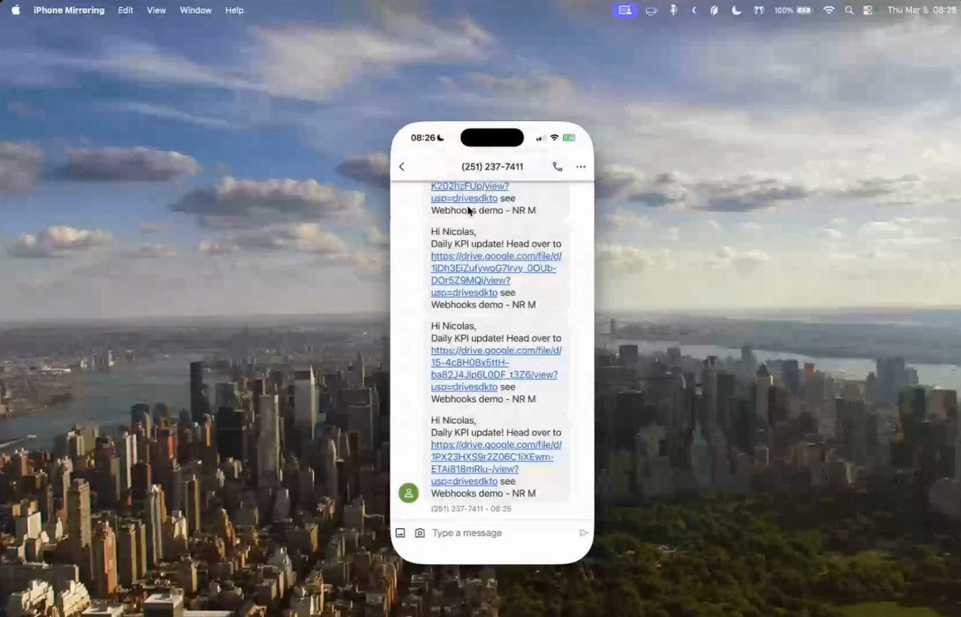Click the screen mirroring menu bar icon
This screenshot has width=961, height=617.
[624, 10]
